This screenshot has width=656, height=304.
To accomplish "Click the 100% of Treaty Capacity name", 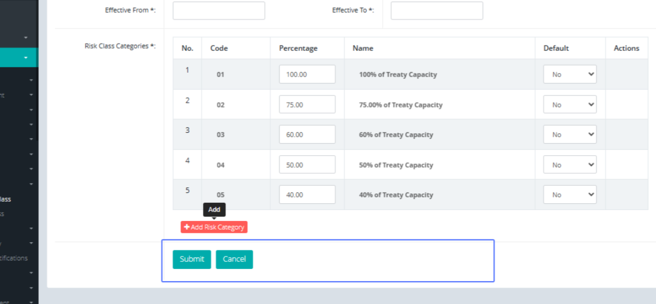I will pos(397,74).
